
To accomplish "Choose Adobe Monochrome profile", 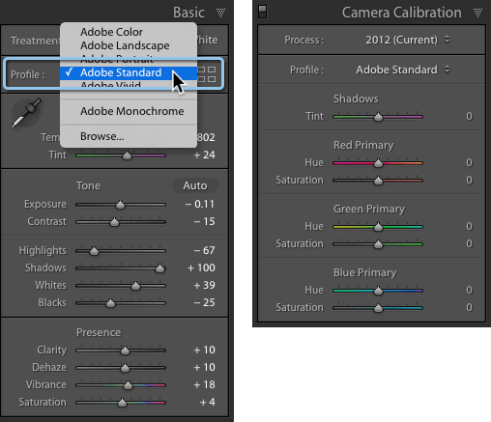I will click(132, 111).
